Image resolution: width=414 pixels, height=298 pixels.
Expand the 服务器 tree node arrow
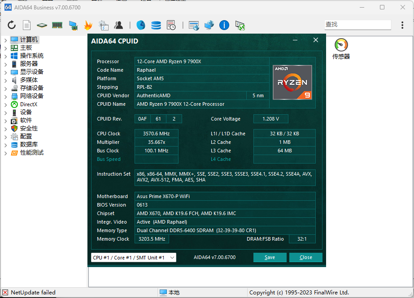point(5,65)
